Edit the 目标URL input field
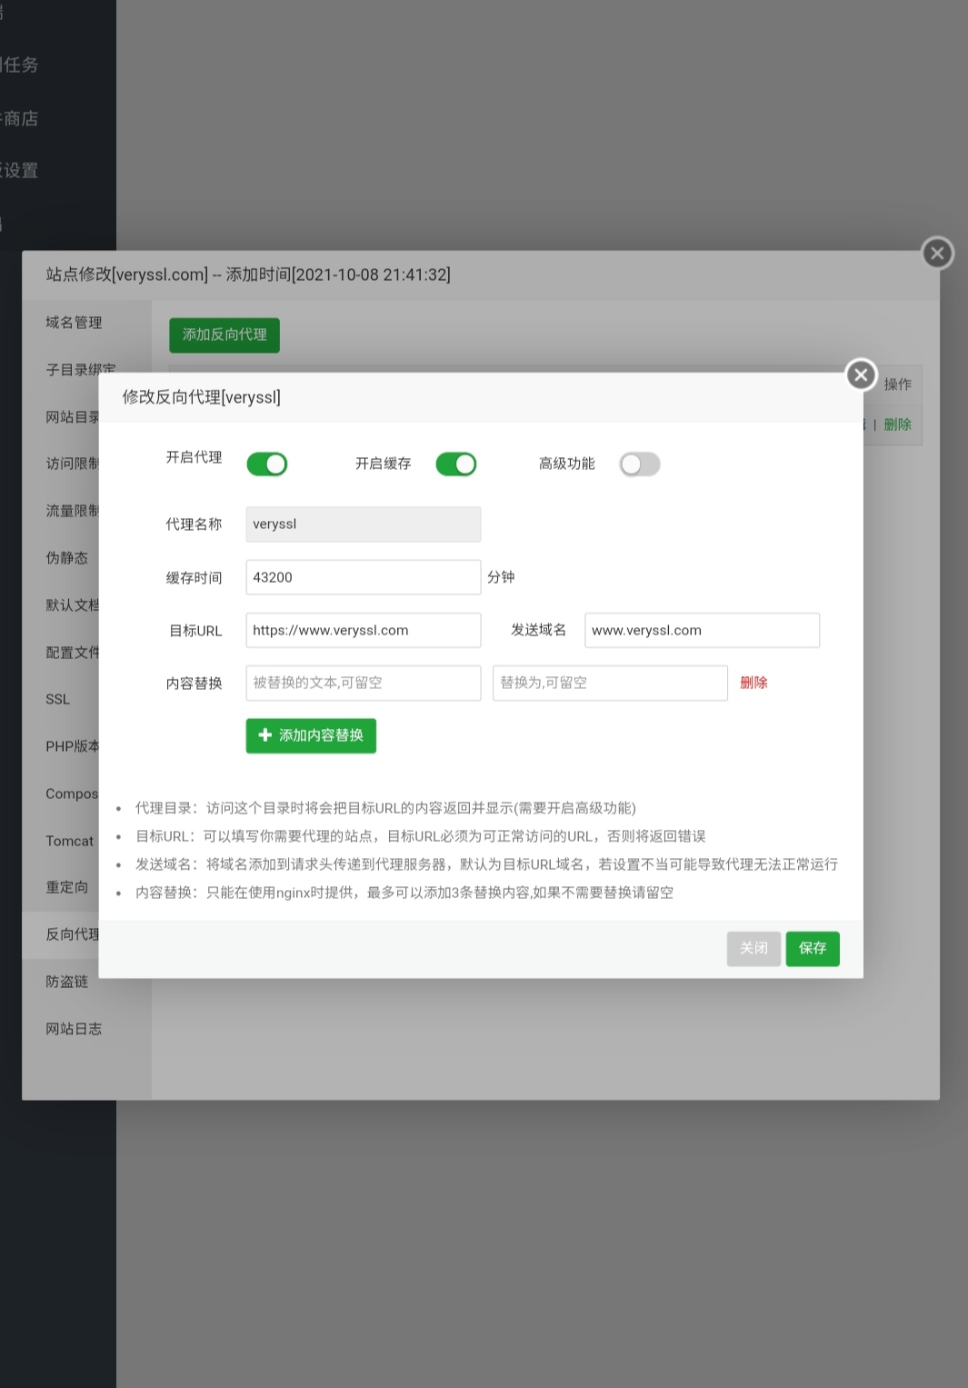The height and width of the screenshot is (1388, 968). pos(362,630)
